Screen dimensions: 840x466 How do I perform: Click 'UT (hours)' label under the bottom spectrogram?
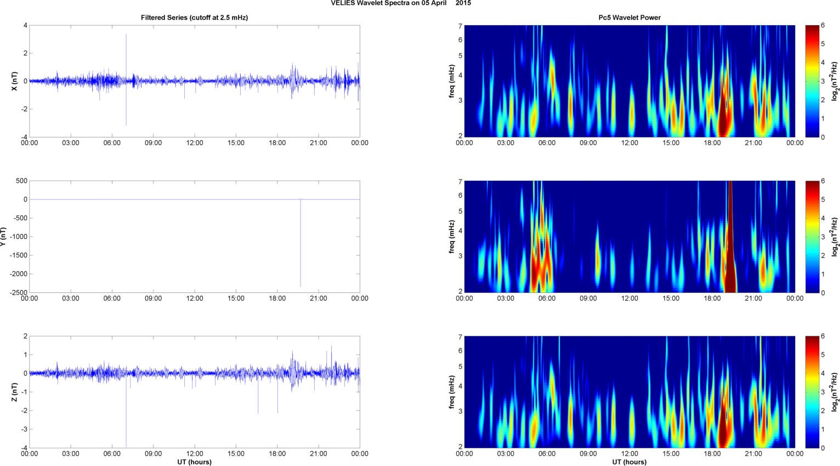(x=629, y=462)
